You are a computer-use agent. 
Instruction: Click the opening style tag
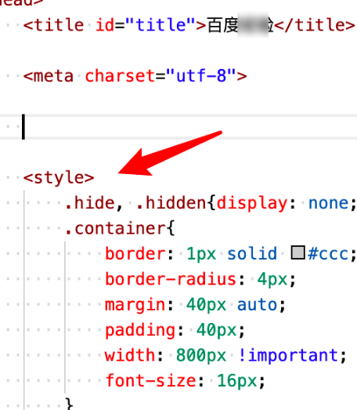[x=59, y=177]
